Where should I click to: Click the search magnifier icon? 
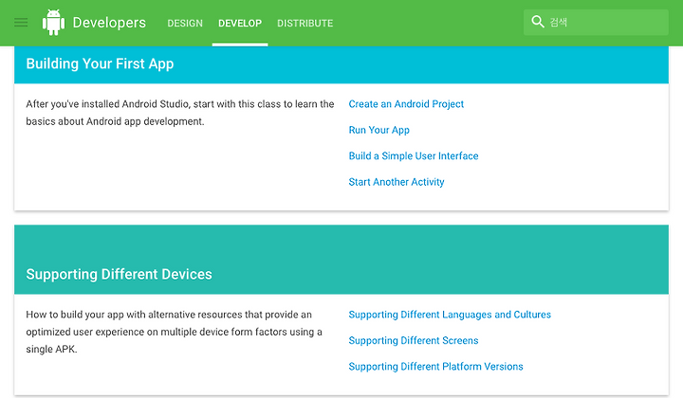pos(538,22)
